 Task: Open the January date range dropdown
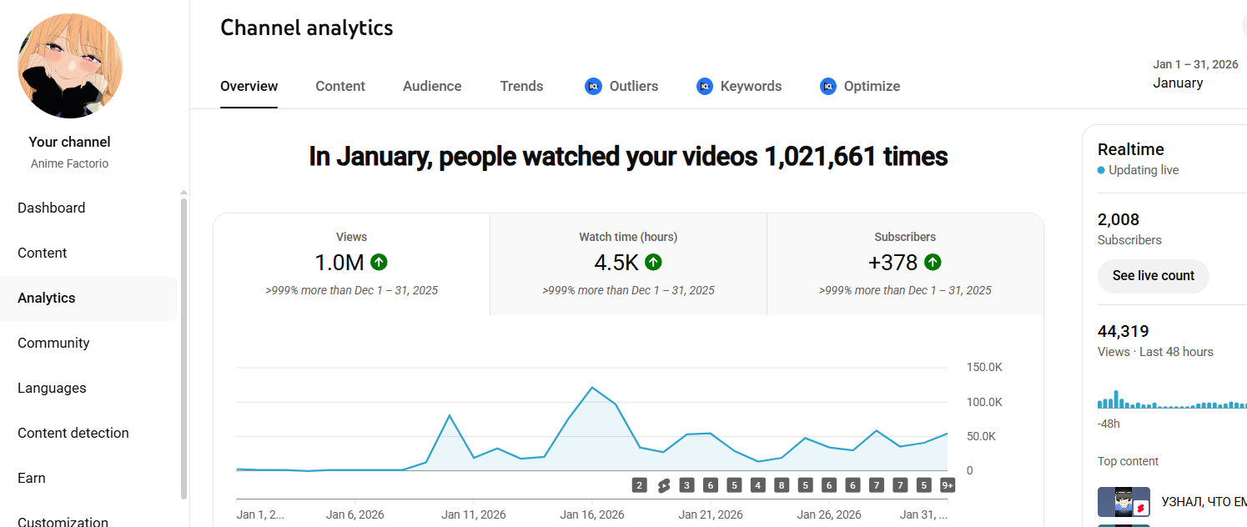tap(1195, 74)
